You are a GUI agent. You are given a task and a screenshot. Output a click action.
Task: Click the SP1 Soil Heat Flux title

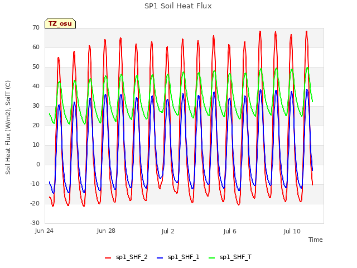point(178,6)
